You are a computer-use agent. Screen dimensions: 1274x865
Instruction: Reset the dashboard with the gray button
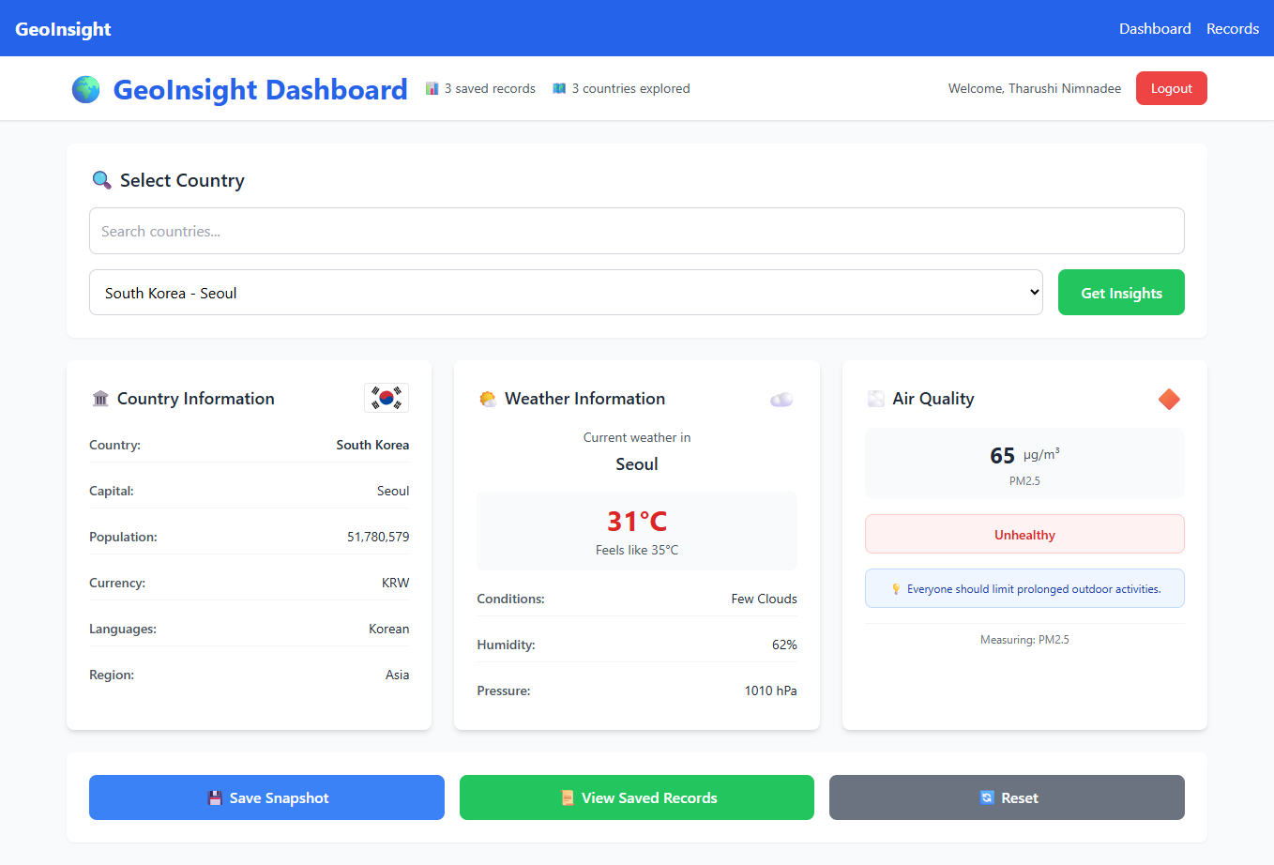click(1007, 797)
